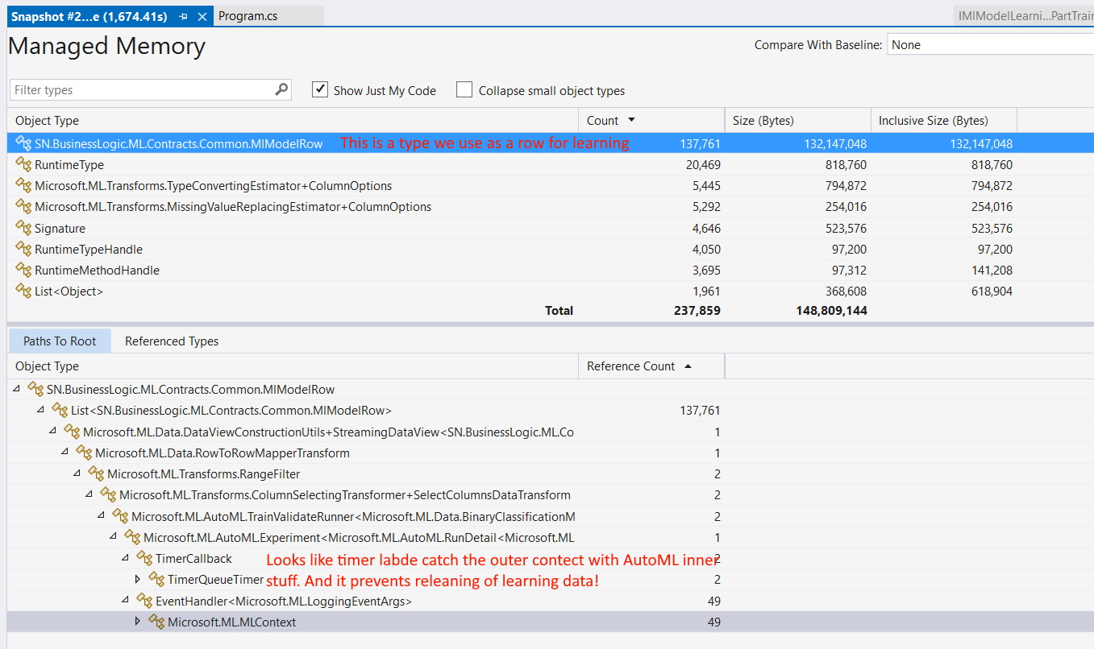
Task: Click the type icon beside MIModelRow in top grid
Action: tap(23, 143)
